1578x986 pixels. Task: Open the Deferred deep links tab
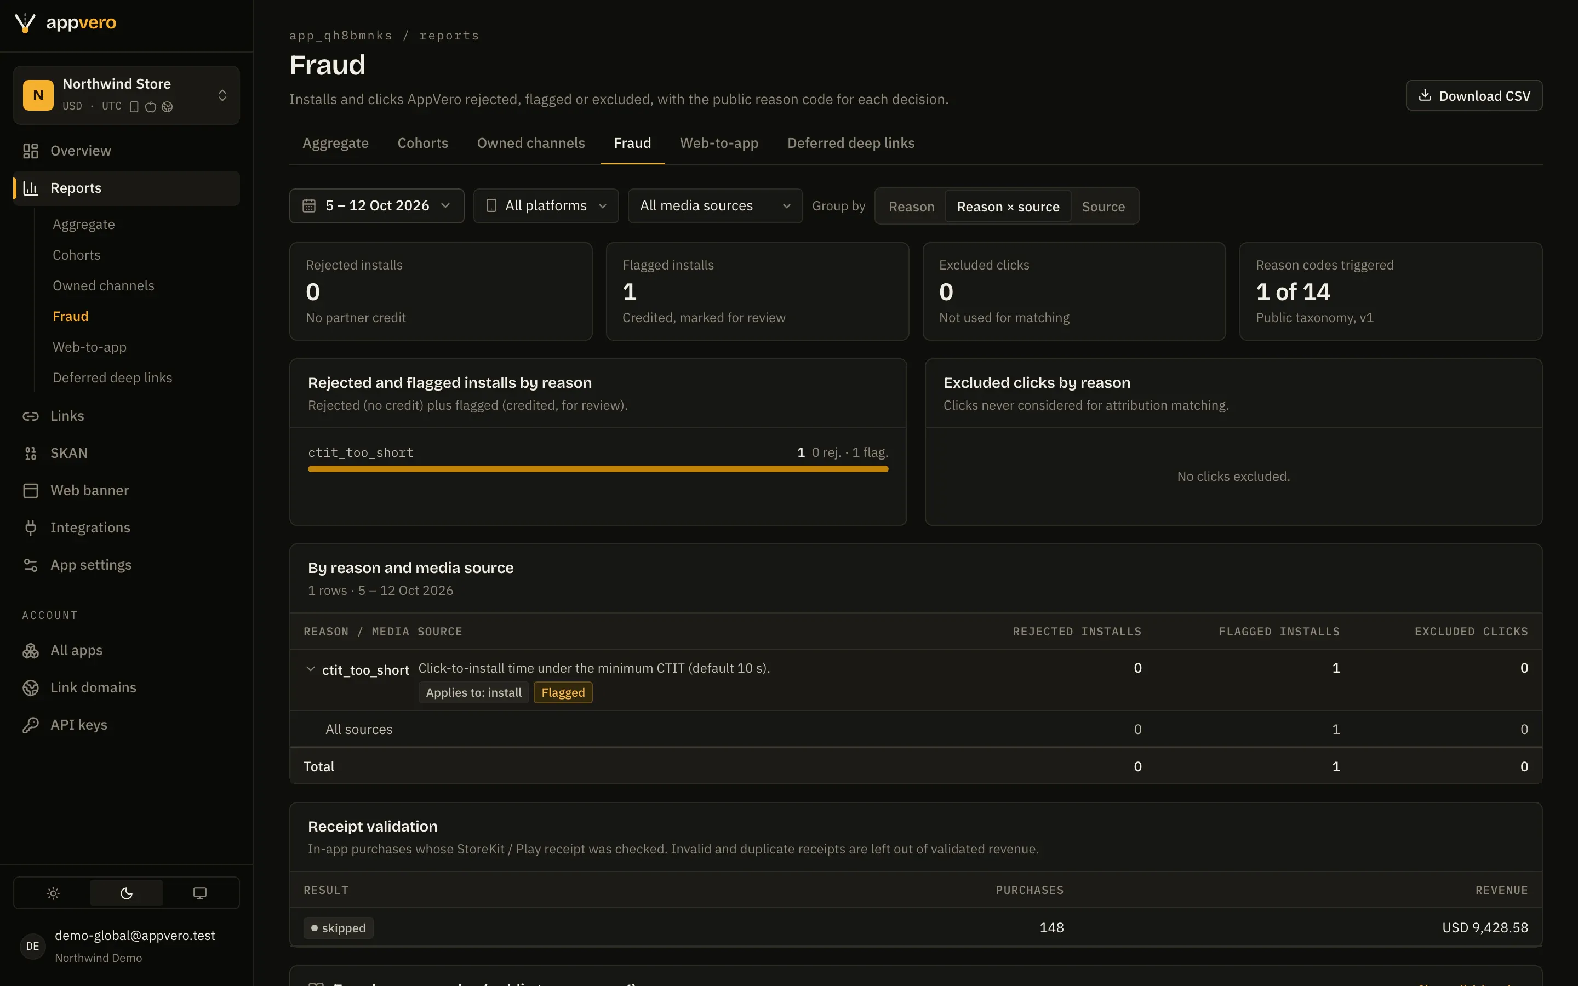850,143
